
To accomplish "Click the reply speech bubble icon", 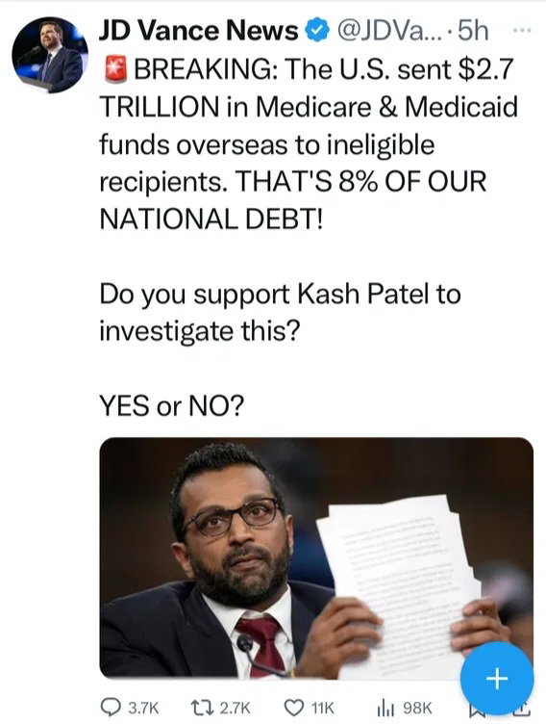I will [111, 708].
